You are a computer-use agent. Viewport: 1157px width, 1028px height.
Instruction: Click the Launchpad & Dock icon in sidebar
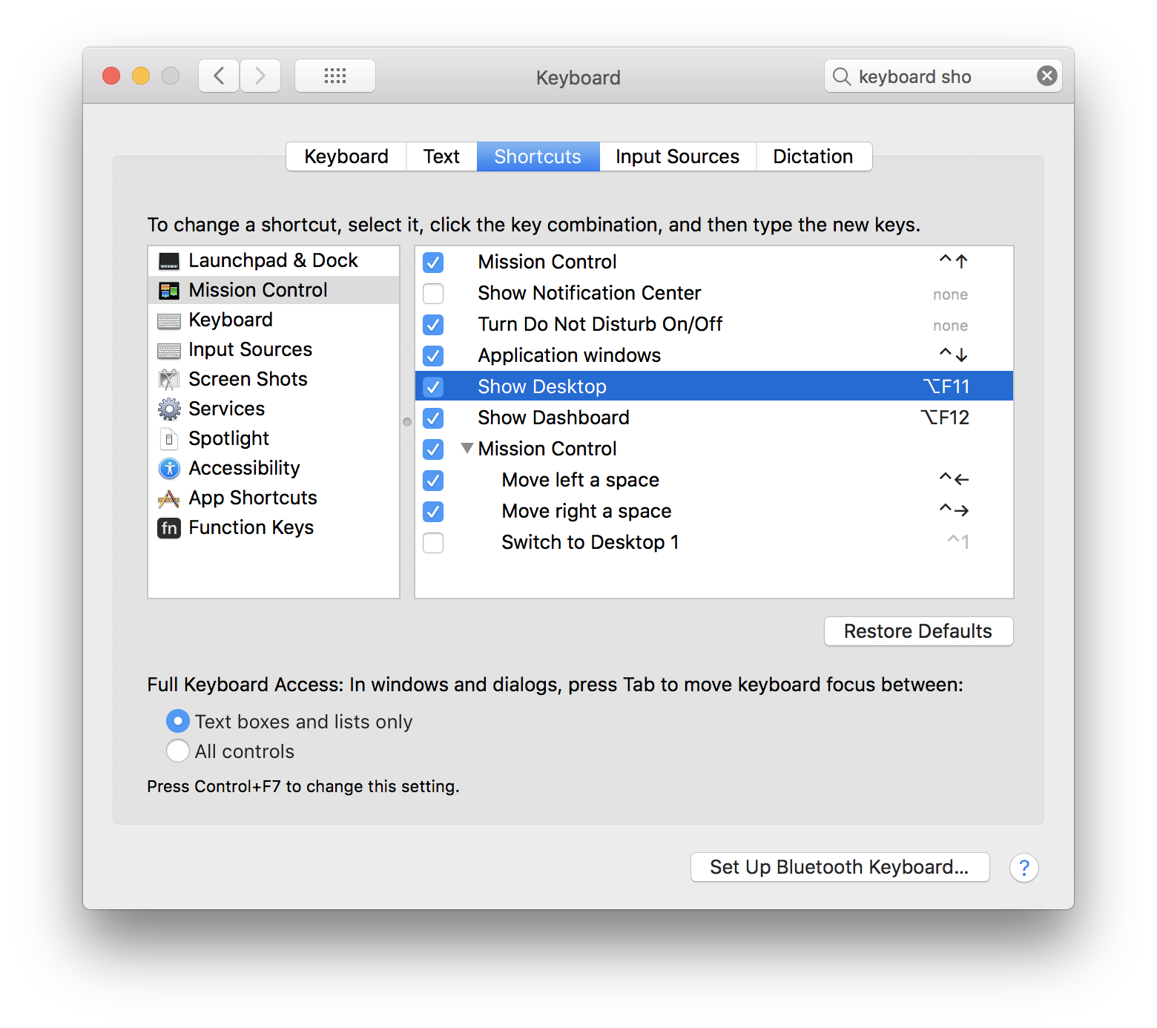click(169, 261)
